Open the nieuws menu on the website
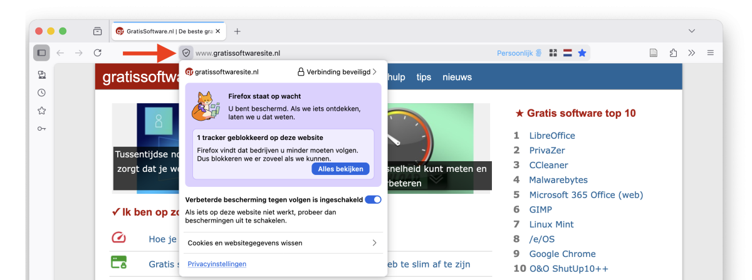The width and height of the screenshot is (752, 280). point(457,77)
